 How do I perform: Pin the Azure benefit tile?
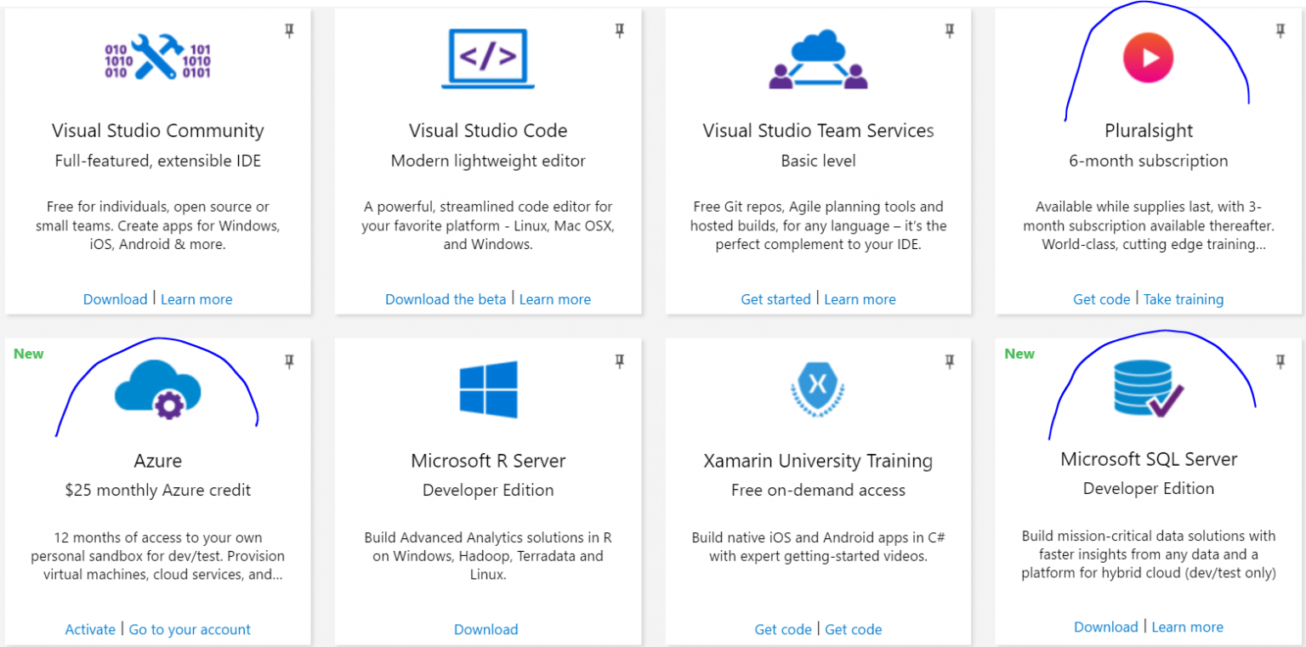(x=289, y=360)
